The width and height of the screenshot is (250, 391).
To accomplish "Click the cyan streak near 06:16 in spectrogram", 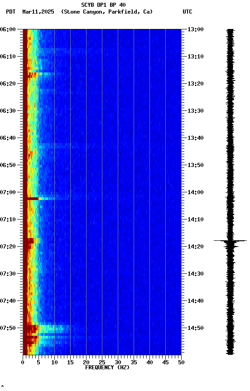I will [46, 74].
